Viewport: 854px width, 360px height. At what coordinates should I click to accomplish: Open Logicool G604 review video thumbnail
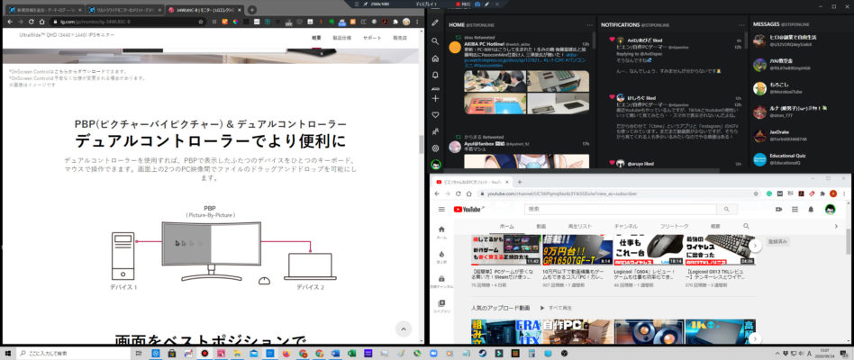point(648,249)
